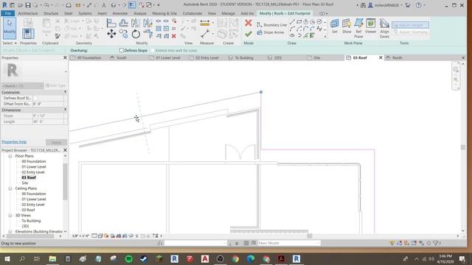Select To Building under 3D Views

click(31, 221)
